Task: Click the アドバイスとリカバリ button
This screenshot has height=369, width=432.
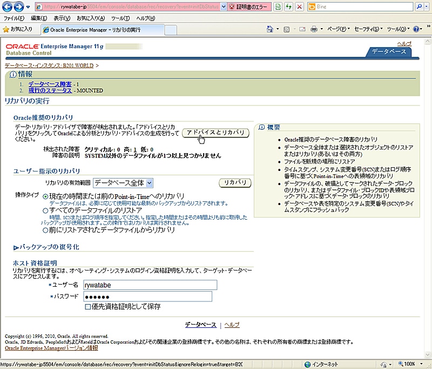Action: (215, 133)
